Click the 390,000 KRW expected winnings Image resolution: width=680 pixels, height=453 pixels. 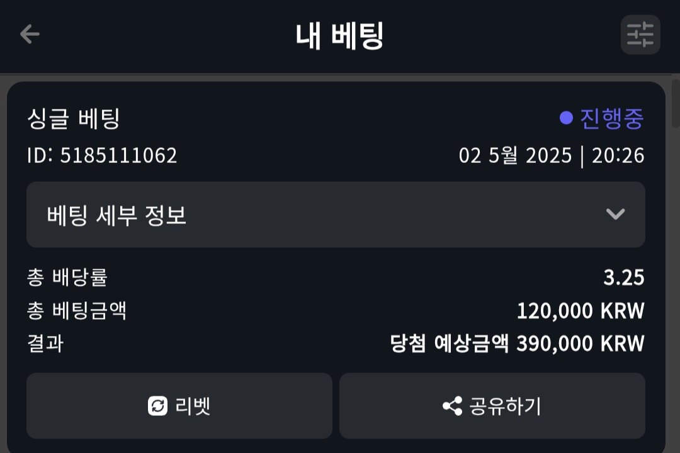click(x=580, y=344)
